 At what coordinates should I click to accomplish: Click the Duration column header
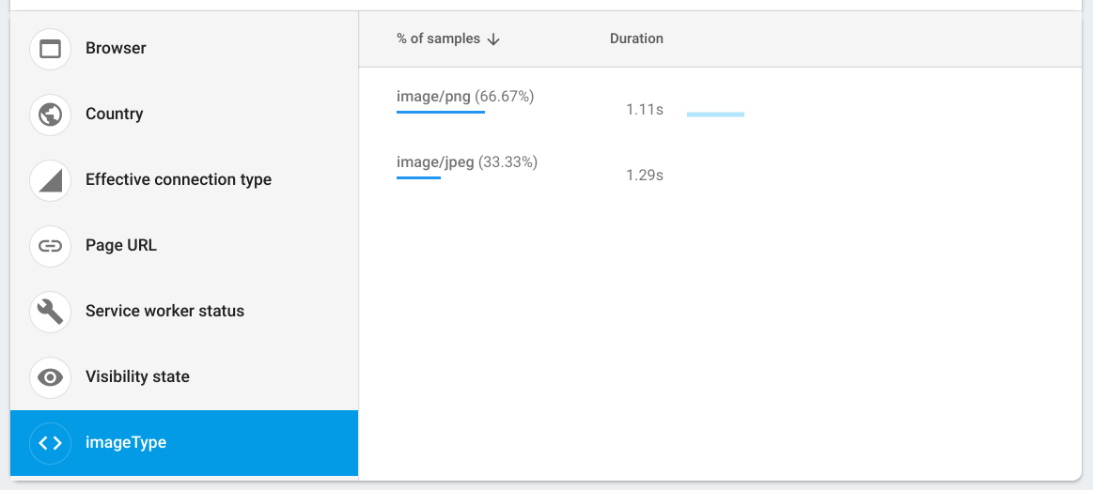636,39
